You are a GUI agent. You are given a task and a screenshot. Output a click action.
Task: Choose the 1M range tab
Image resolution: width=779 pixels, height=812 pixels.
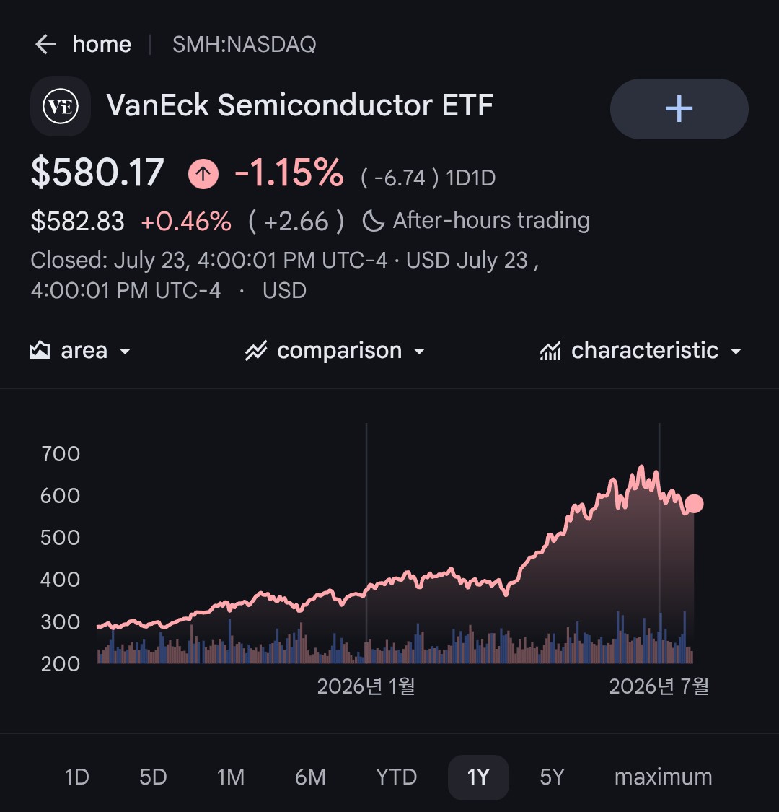230,777
